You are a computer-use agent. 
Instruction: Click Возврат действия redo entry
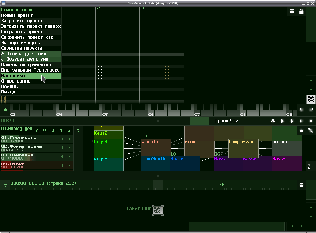point(31,59)
